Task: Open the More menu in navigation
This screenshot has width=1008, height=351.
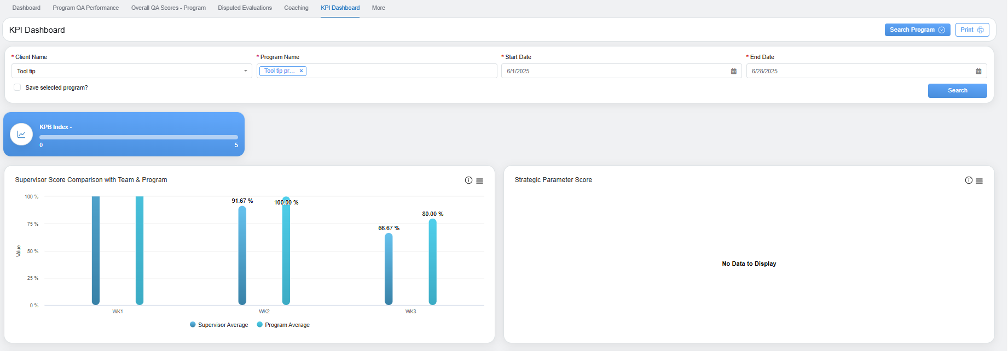Action: (x=378, y=8)
